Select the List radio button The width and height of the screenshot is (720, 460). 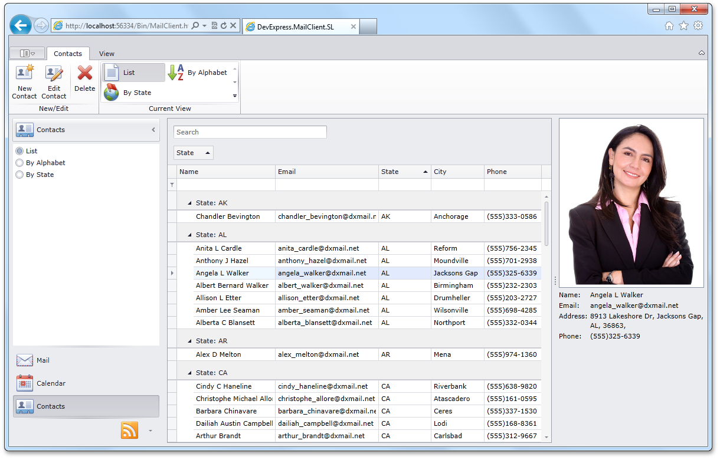(x=19, y=151)
